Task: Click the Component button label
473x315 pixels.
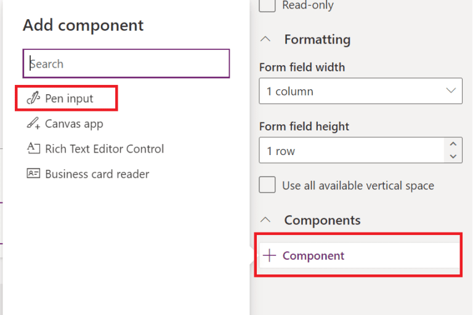Action: 313,256
